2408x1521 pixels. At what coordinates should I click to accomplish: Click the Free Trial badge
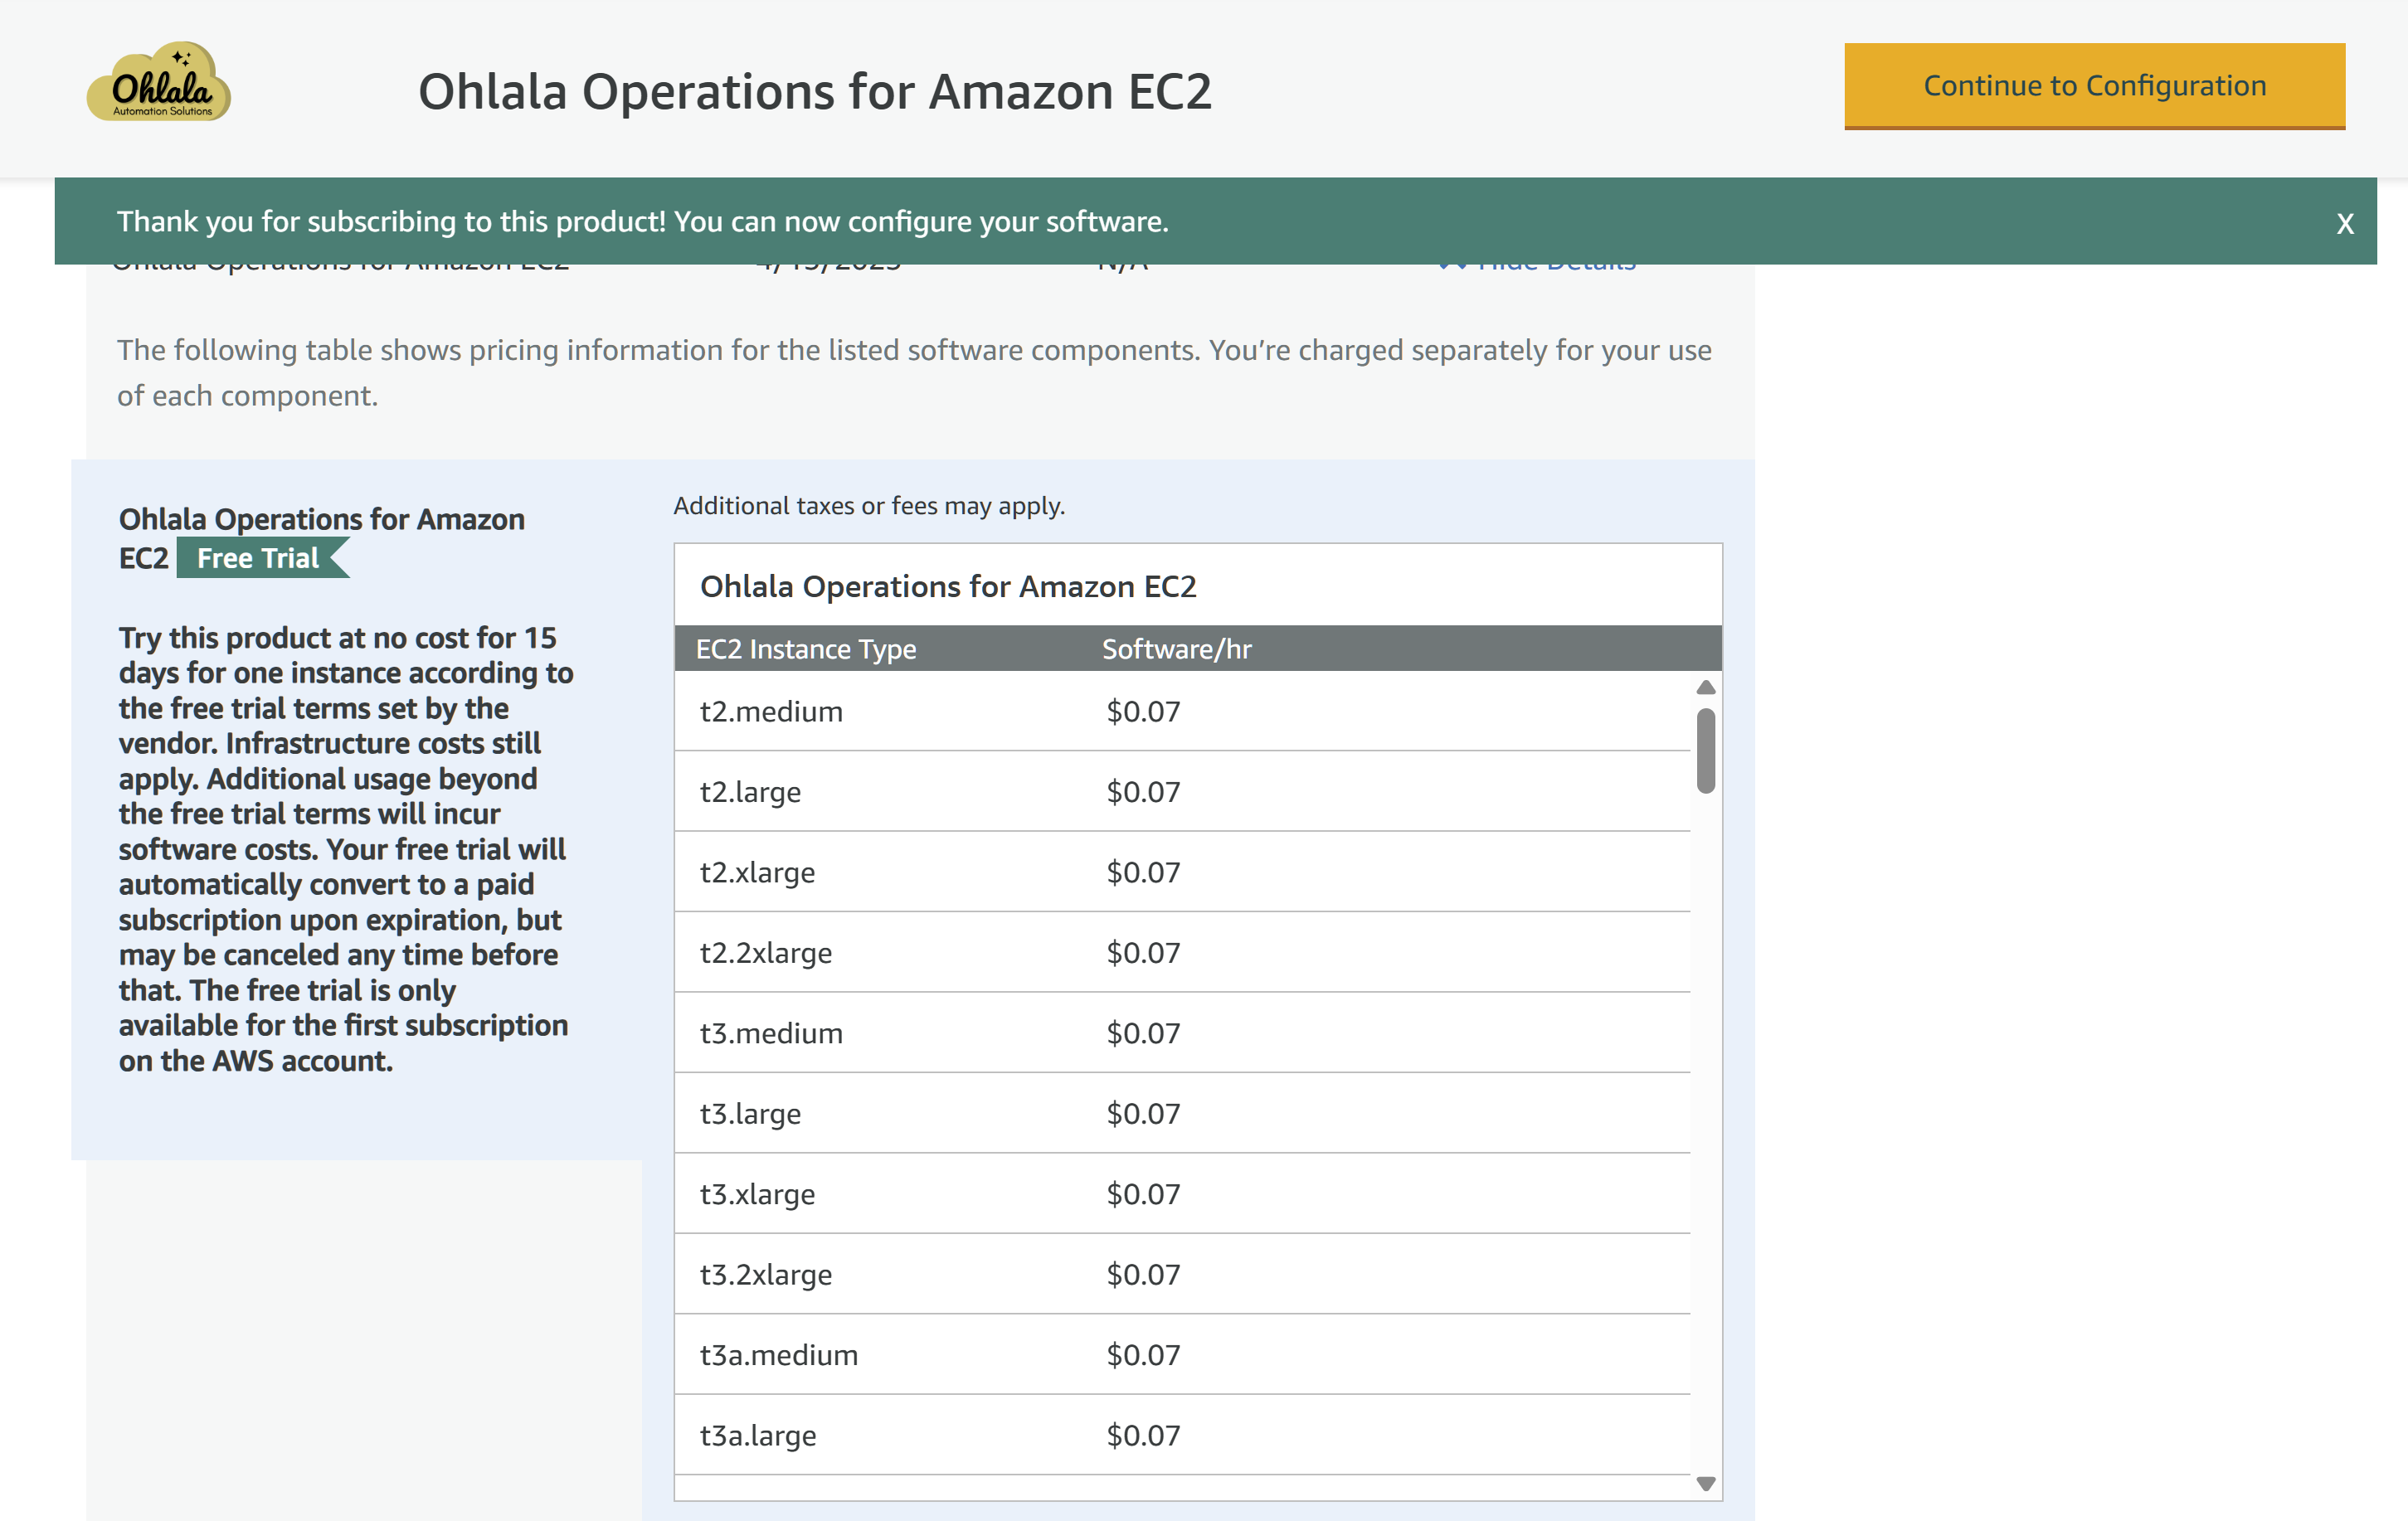pos(262,558)
